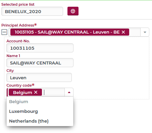Click the Selected price list label
The width and height of the screenshot is (152, 133).
pyautogui.click(x=18, y=4)
